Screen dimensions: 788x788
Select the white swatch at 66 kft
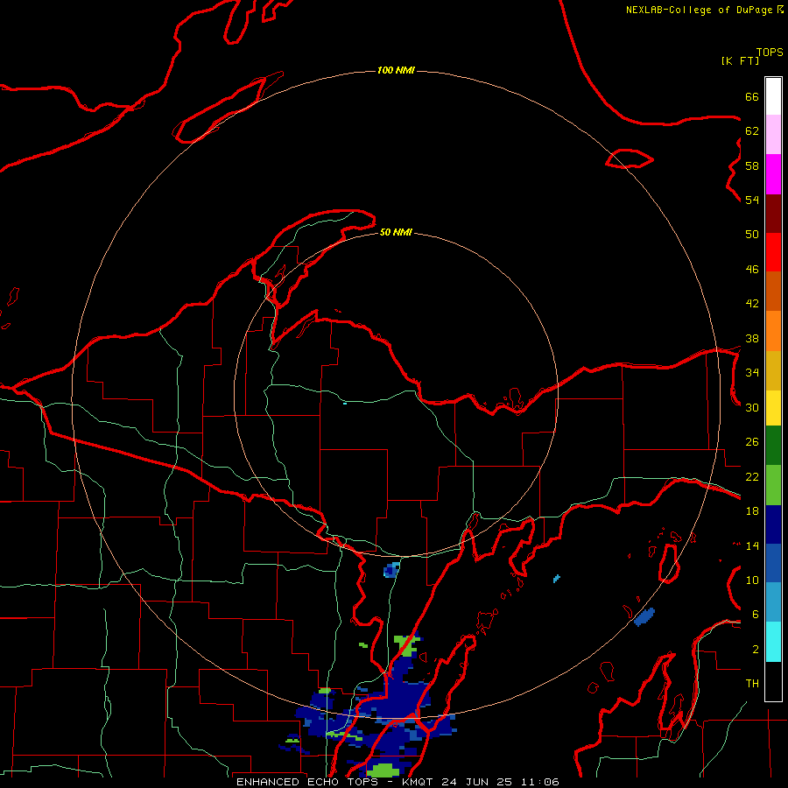(773, 96)
